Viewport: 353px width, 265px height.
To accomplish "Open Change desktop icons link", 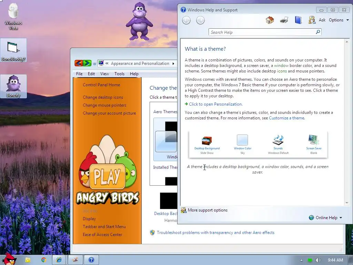I will 103,97.
